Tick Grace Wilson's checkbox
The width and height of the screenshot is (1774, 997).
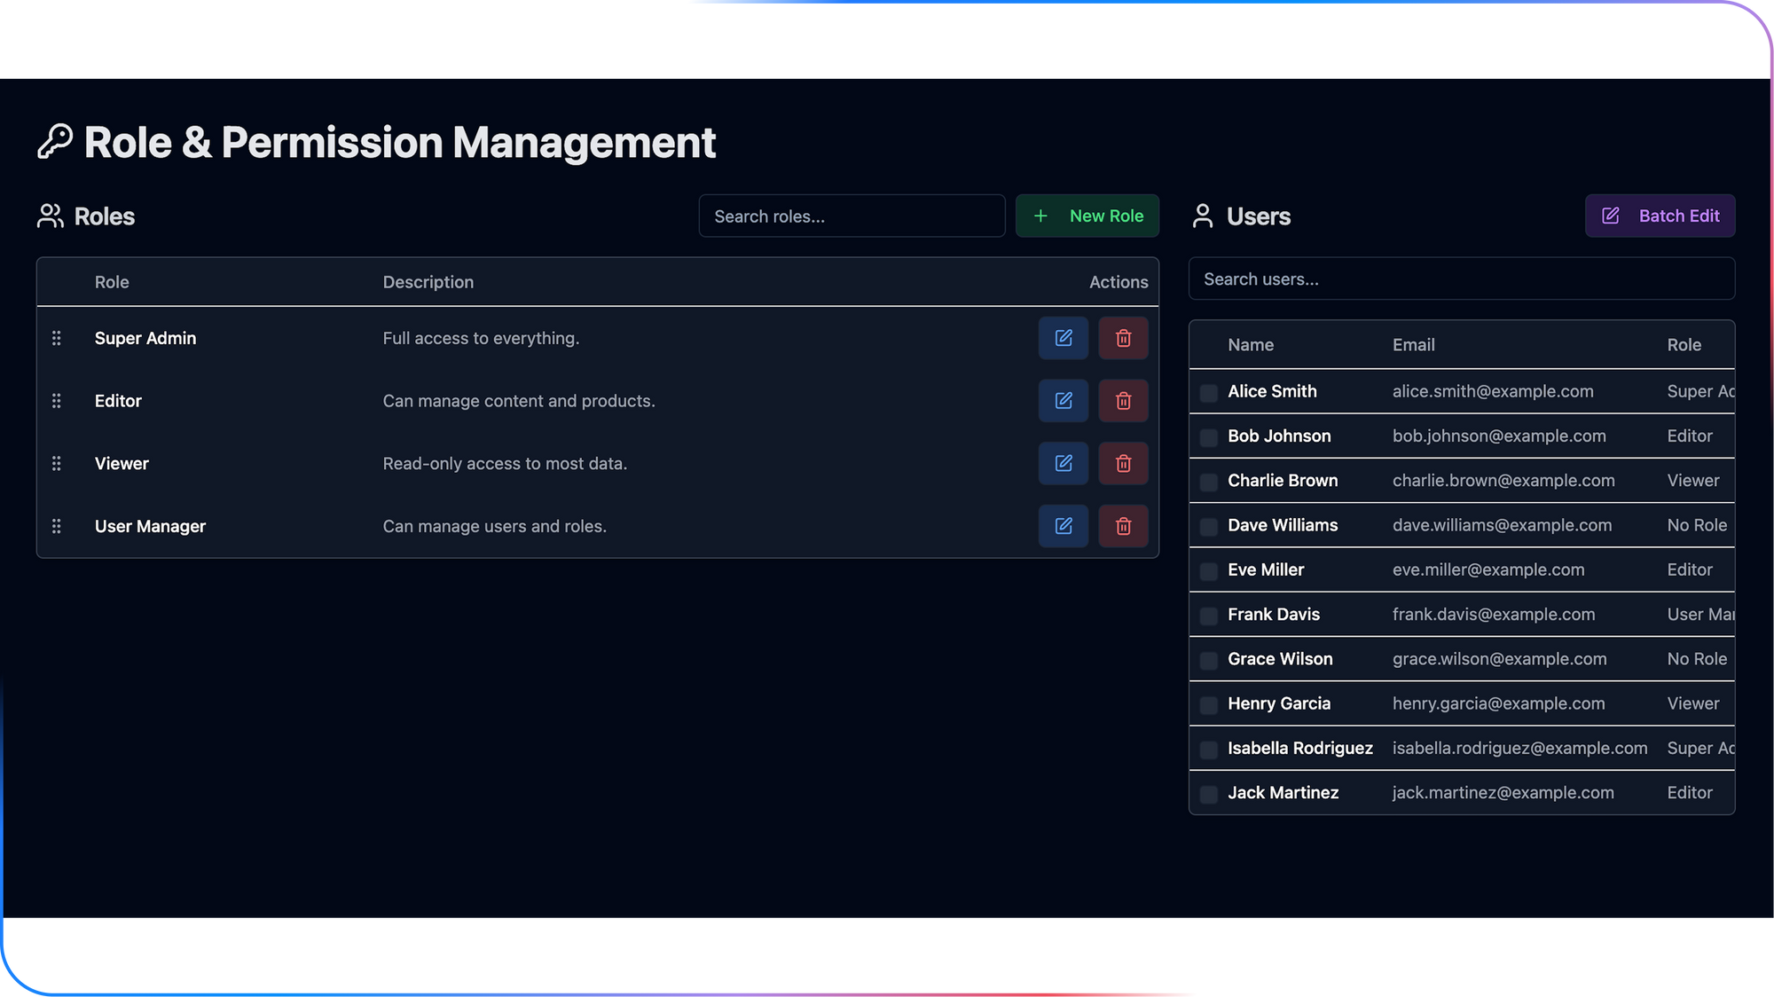coord(1208,661)
